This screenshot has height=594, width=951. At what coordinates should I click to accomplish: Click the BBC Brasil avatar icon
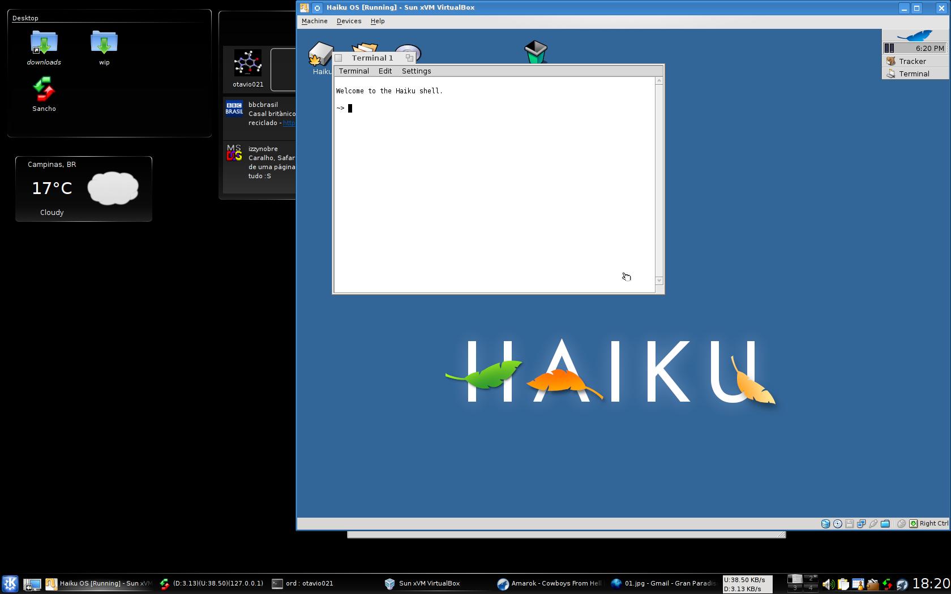coord(234,108)
